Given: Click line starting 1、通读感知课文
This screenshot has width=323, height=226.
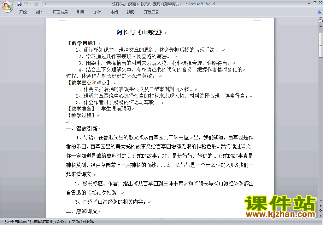Looking at the screenshot, I should pyautogui.click(x=147, y=50).
